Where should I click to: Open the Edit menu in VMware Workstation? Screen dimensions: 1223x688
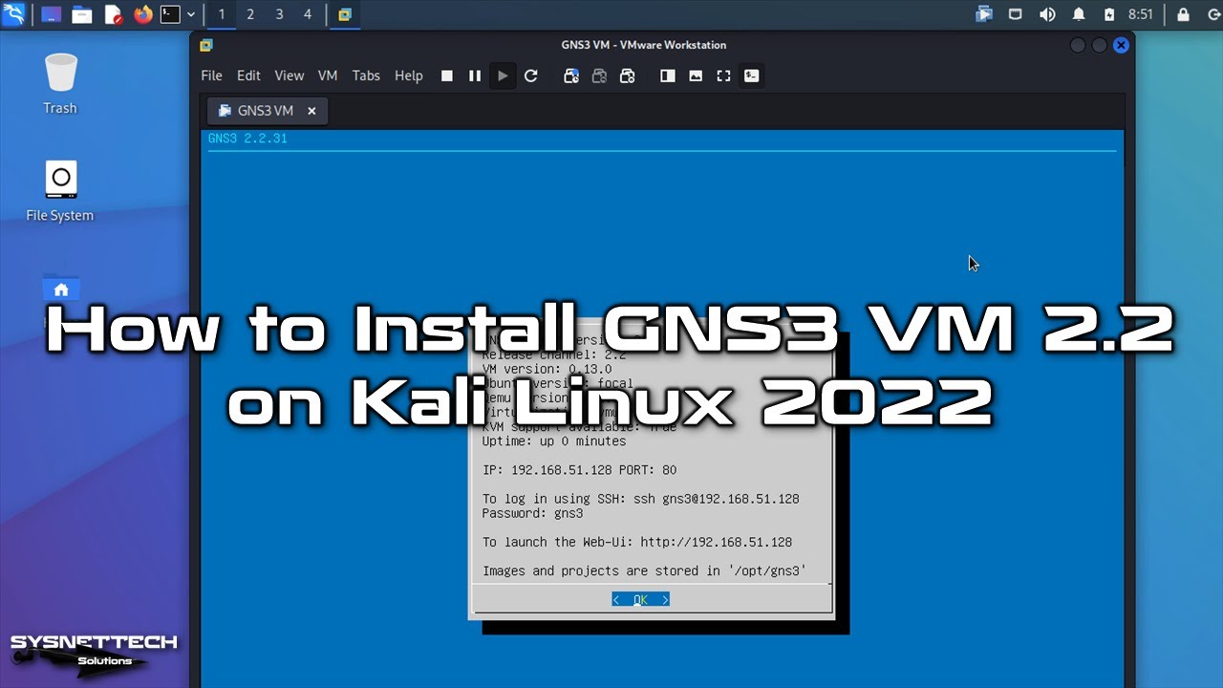click(x=248, y=75)
